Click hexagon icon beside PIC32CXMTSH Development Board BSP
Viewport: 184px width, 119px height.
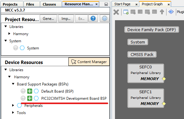(36, 98)
